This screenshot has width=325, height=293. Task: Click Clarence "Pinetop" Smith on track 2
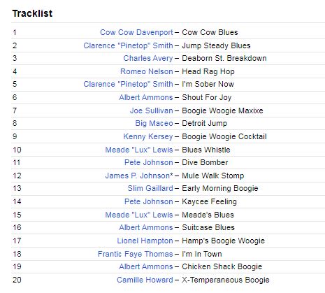click(129, 45)
